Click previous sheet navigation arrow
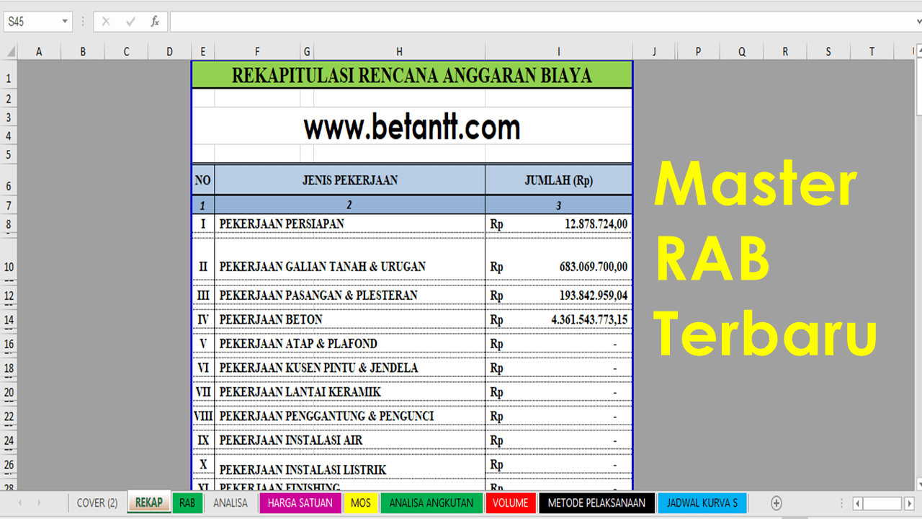The image size is (922, 519). 19,502
